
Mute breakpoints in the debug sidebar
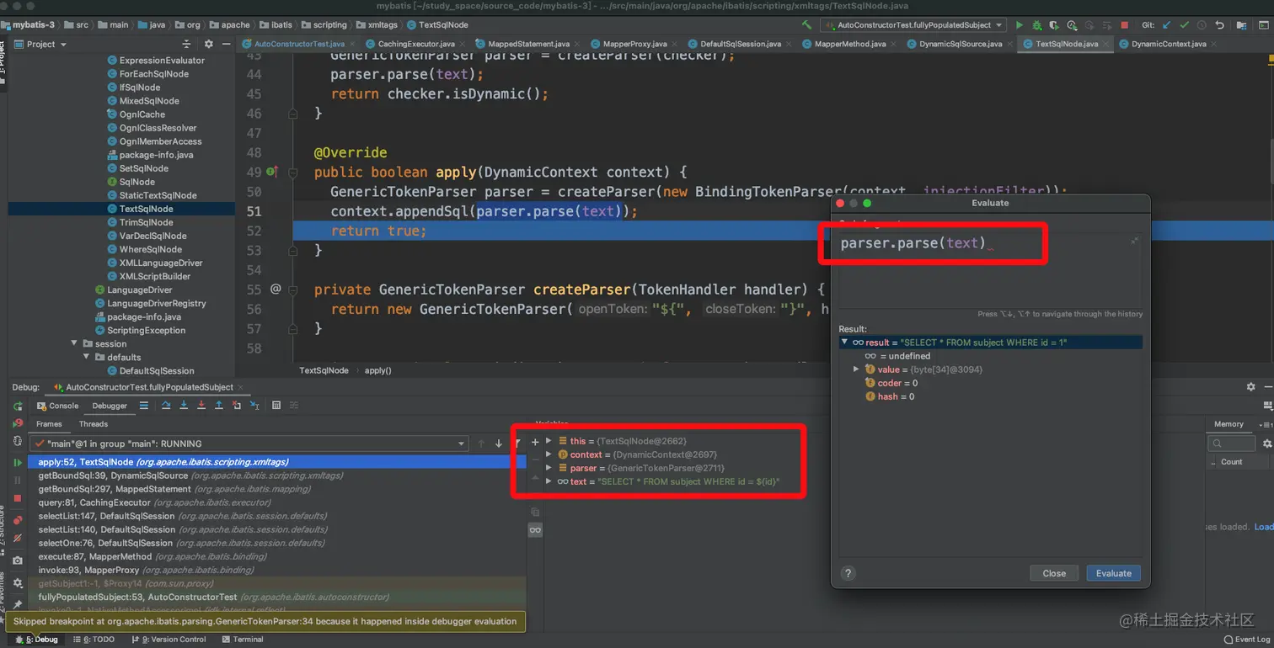coord(18,538)
